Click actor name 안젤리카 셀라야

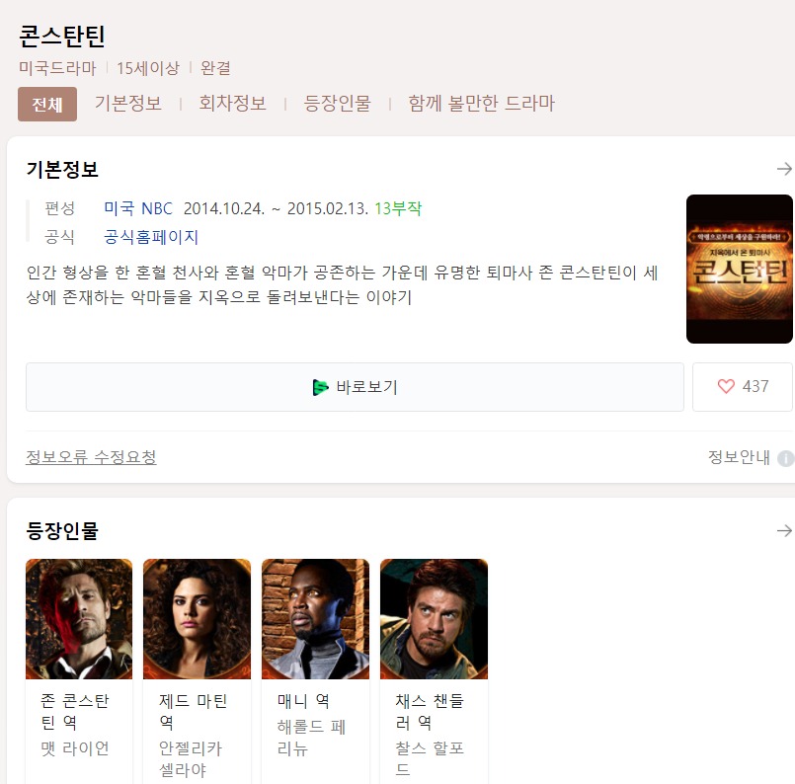[x=191, y=759]
